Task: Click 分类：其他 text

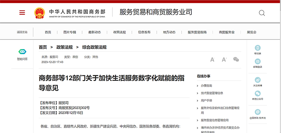Action: click(x=91, y=57)
